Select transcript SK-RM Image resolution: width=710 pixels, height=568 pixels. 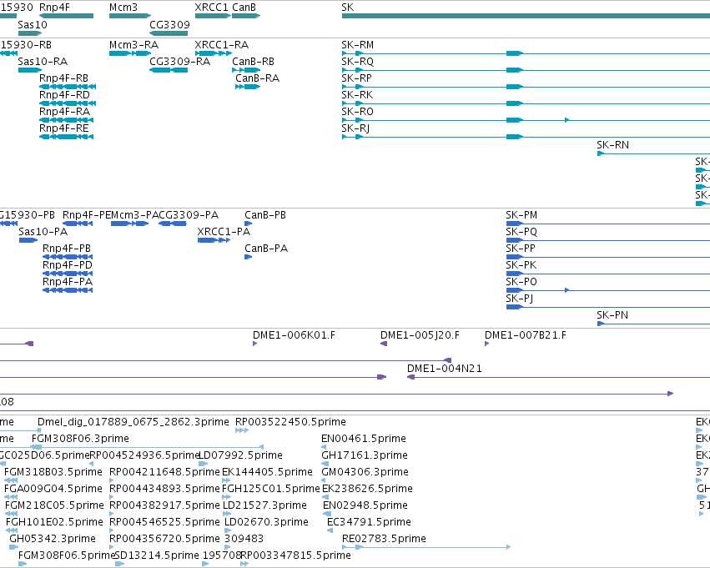coord(526,53)
